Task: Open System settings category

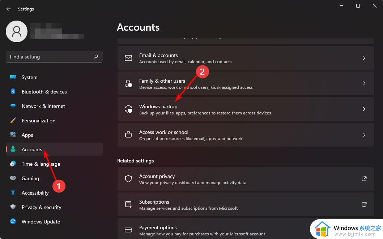Action: pyautogui.click(x=54, y=77)
